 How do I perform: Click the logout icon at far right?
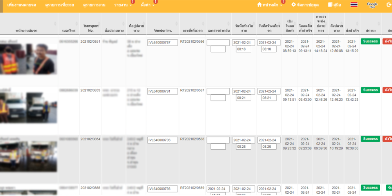click(x=388, y=5)
